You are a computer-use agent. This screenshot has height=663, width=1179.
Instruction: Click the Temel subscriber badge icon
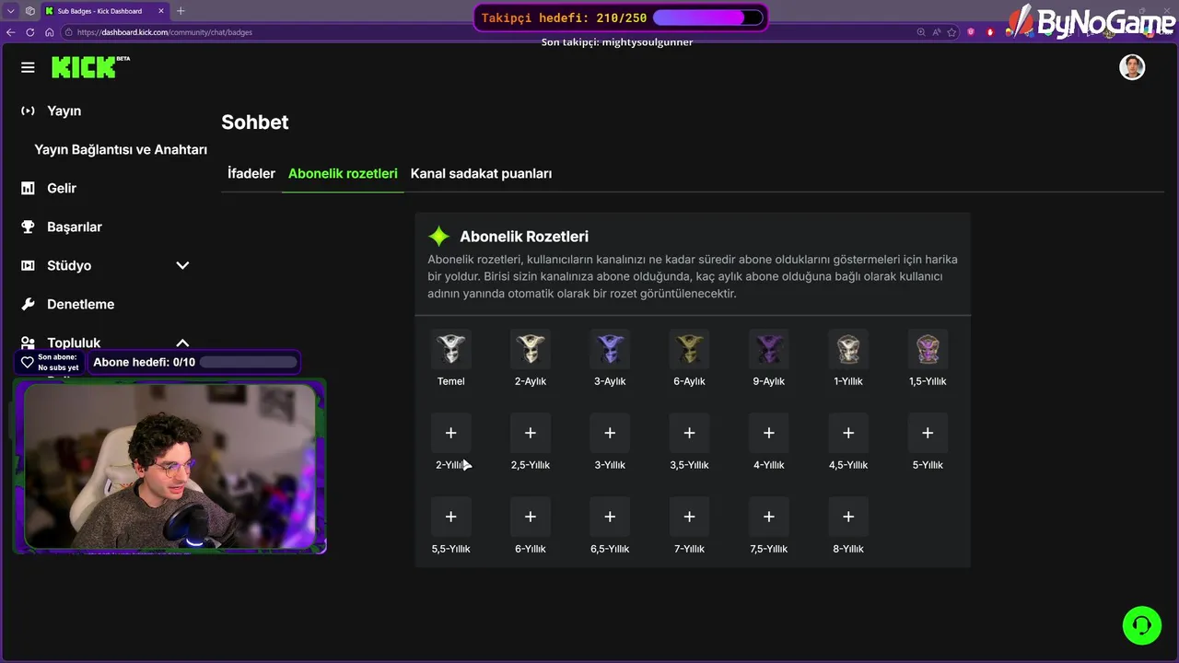coord(451,349)
